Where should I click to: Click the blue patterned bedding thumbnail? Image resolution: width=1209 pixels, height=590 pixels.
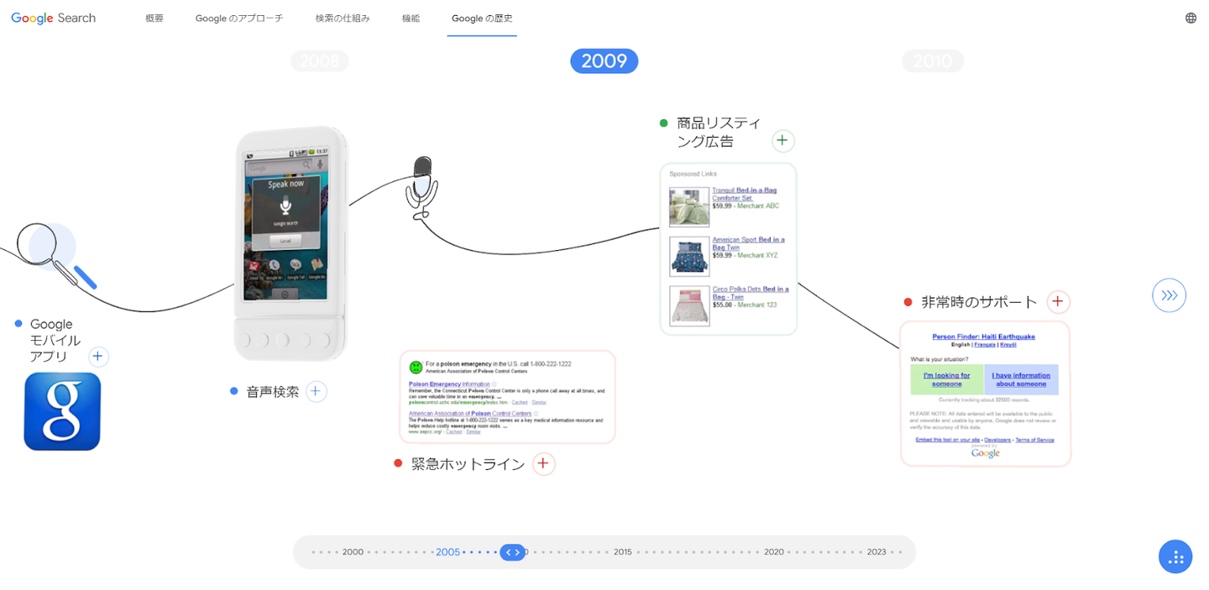coord(689,256)
